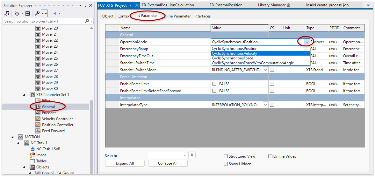
Task: Toggle the EnableForceLimit FALSE value checkbox
Action: (x=214, y=84)
